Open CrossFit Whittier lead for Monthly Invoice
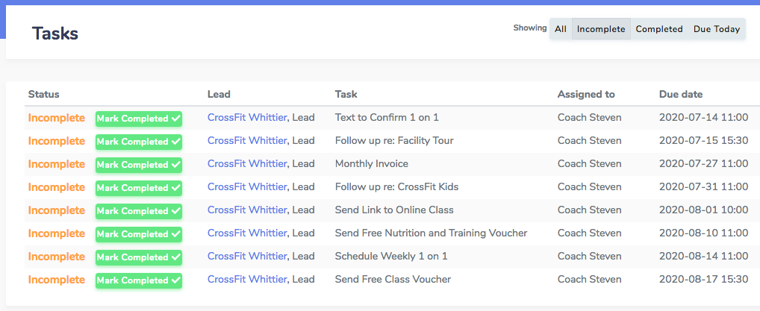 coord(247,164)
